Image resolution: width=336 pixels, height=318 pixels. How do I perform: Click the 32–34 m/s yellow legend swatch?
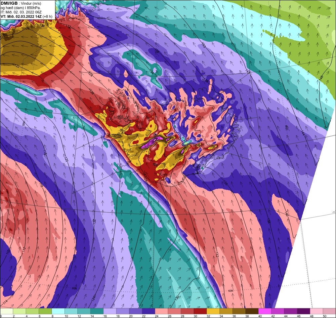coord(213,311)
